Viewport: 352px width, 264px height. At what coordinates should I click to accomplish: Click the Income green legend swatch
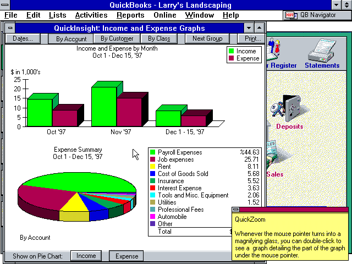(231, 51)
